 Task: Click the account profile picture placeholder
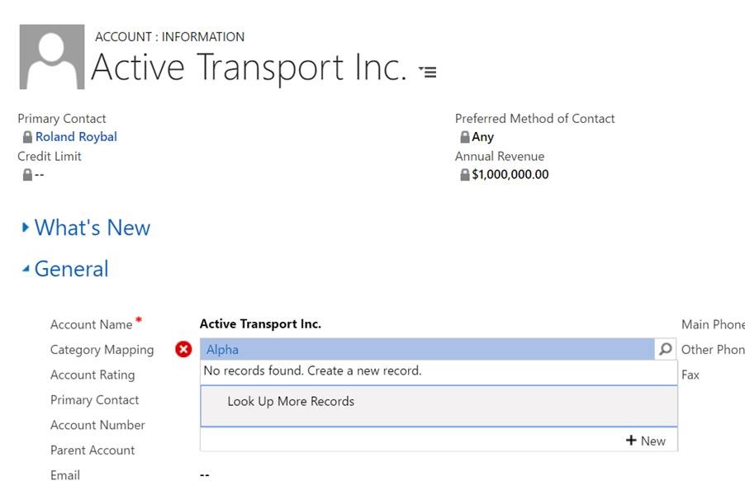click(51, 57)
